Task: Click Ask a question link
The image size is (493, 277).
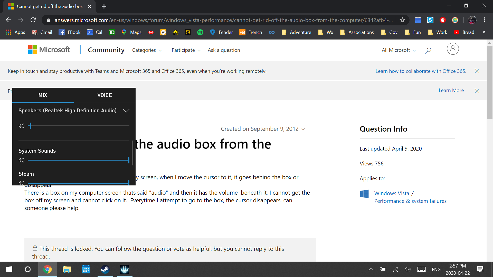Action: tap(224, 50)
